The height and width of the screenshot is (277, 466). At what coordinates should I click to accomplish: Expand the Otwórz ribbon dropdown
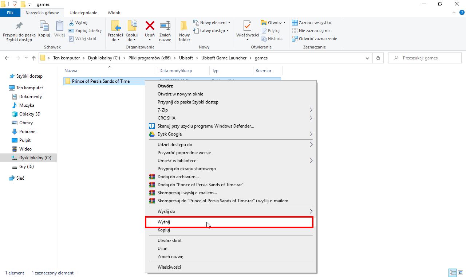coord(285,23)
